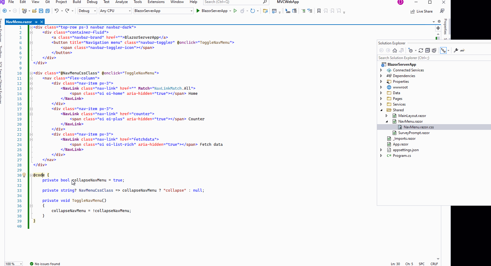The height and width of the screenshot is (266, 491).
Task: Click the Save All icon
Action: (x=47, y=11)
